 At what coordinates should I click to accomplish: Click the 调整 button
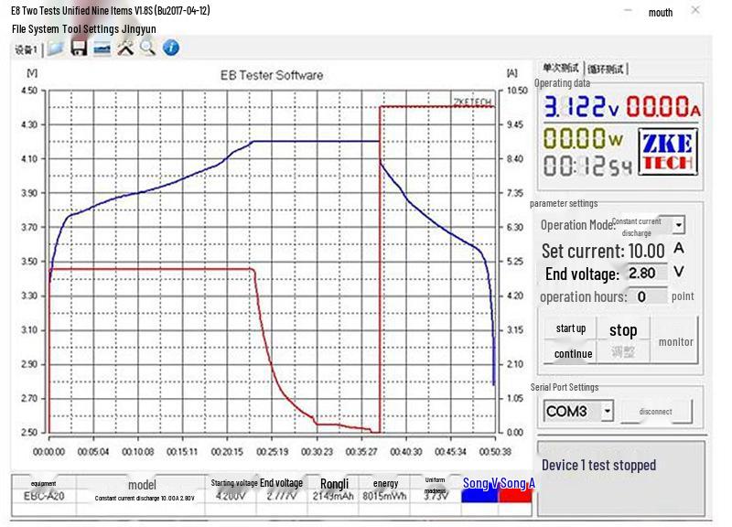pyautogui.click(x=623, y=352)
